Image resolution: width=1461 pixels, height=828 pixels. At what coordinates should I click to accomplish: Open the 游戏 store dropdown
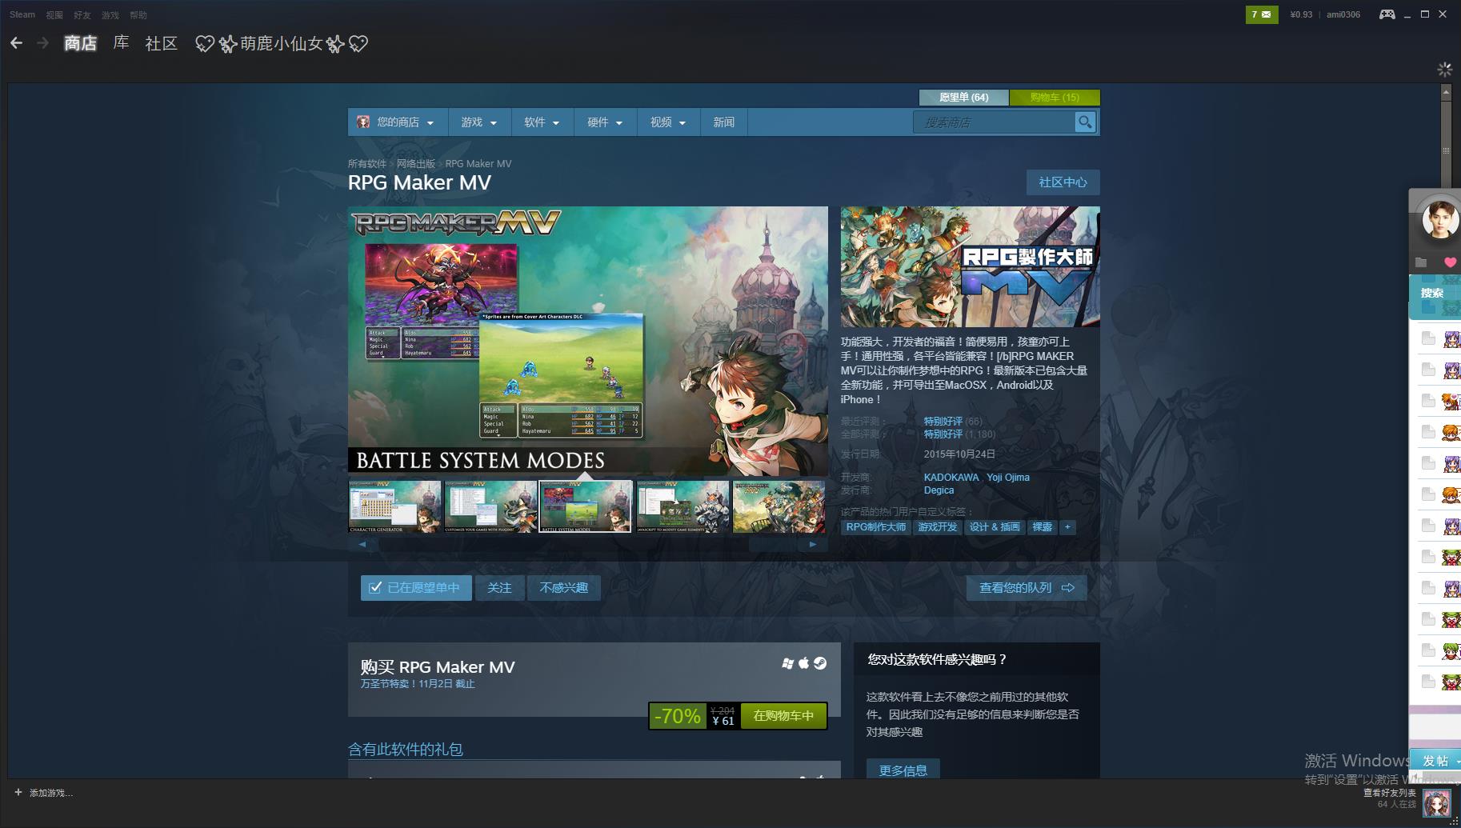478,122
